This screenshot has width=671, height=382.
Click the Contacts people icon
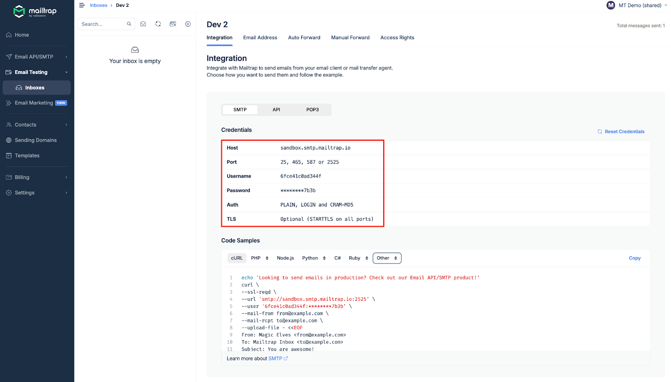(x=9, y=124)
